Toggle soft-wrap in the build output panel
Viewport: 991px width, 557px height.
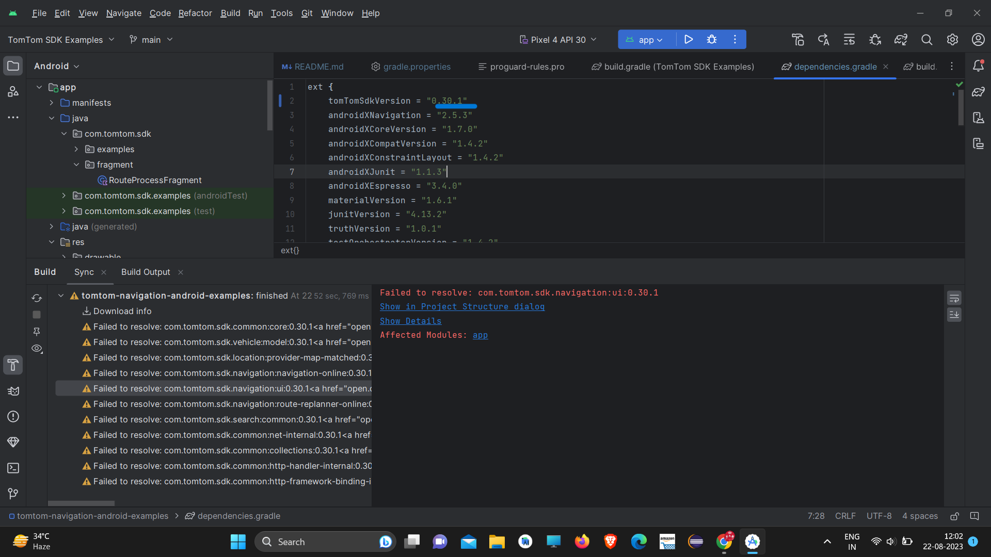pyautogui.click(x=954, y=297)
